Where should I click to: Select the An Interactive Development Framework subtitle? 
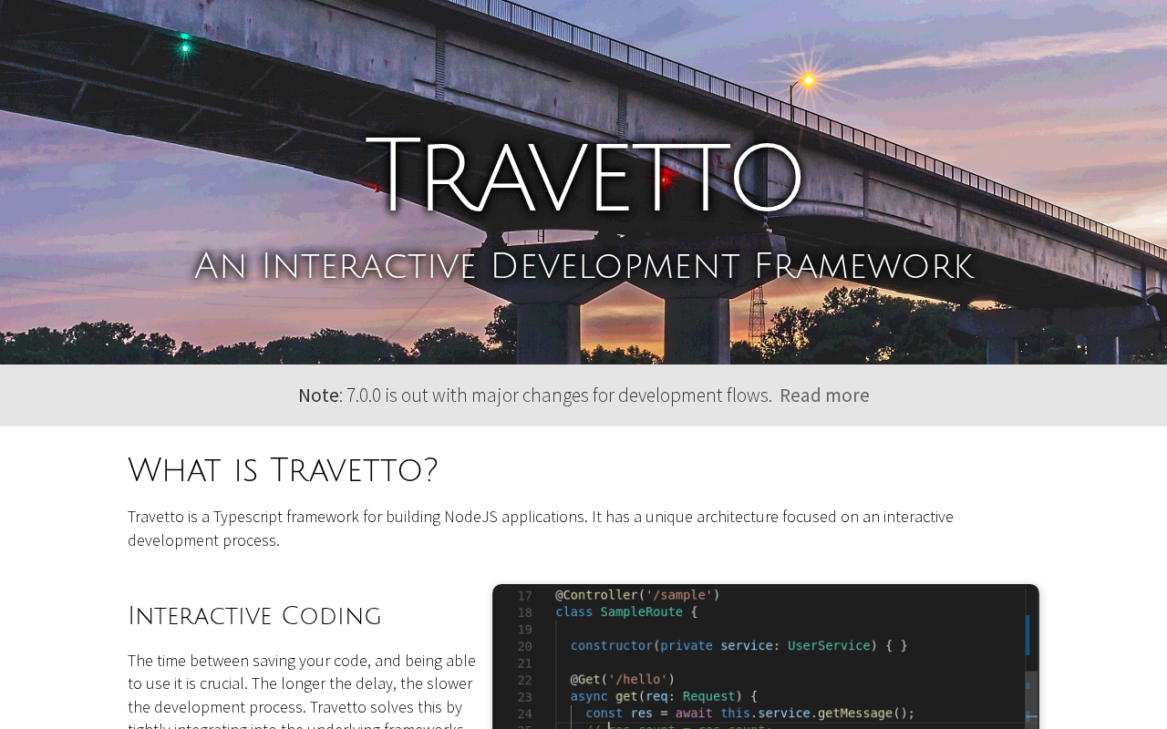tap(583, 266)
